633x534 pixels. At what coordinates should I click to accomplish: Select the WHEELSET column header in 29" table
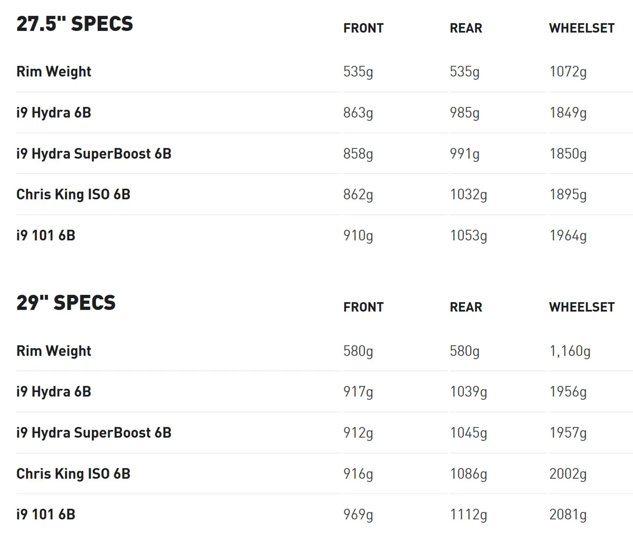(x=582, y=307)
